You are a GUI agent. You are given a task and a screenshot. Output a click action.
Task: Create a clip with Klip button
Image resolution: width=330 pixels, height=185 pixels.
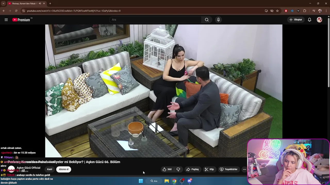point(209,169)
